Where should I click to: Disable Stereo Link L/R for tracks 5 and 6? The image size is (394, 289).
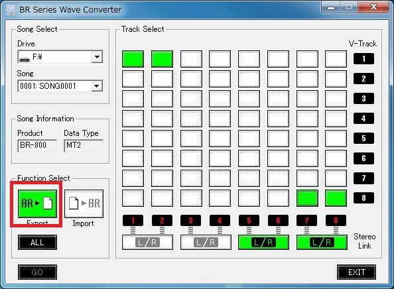coord(263,243)
